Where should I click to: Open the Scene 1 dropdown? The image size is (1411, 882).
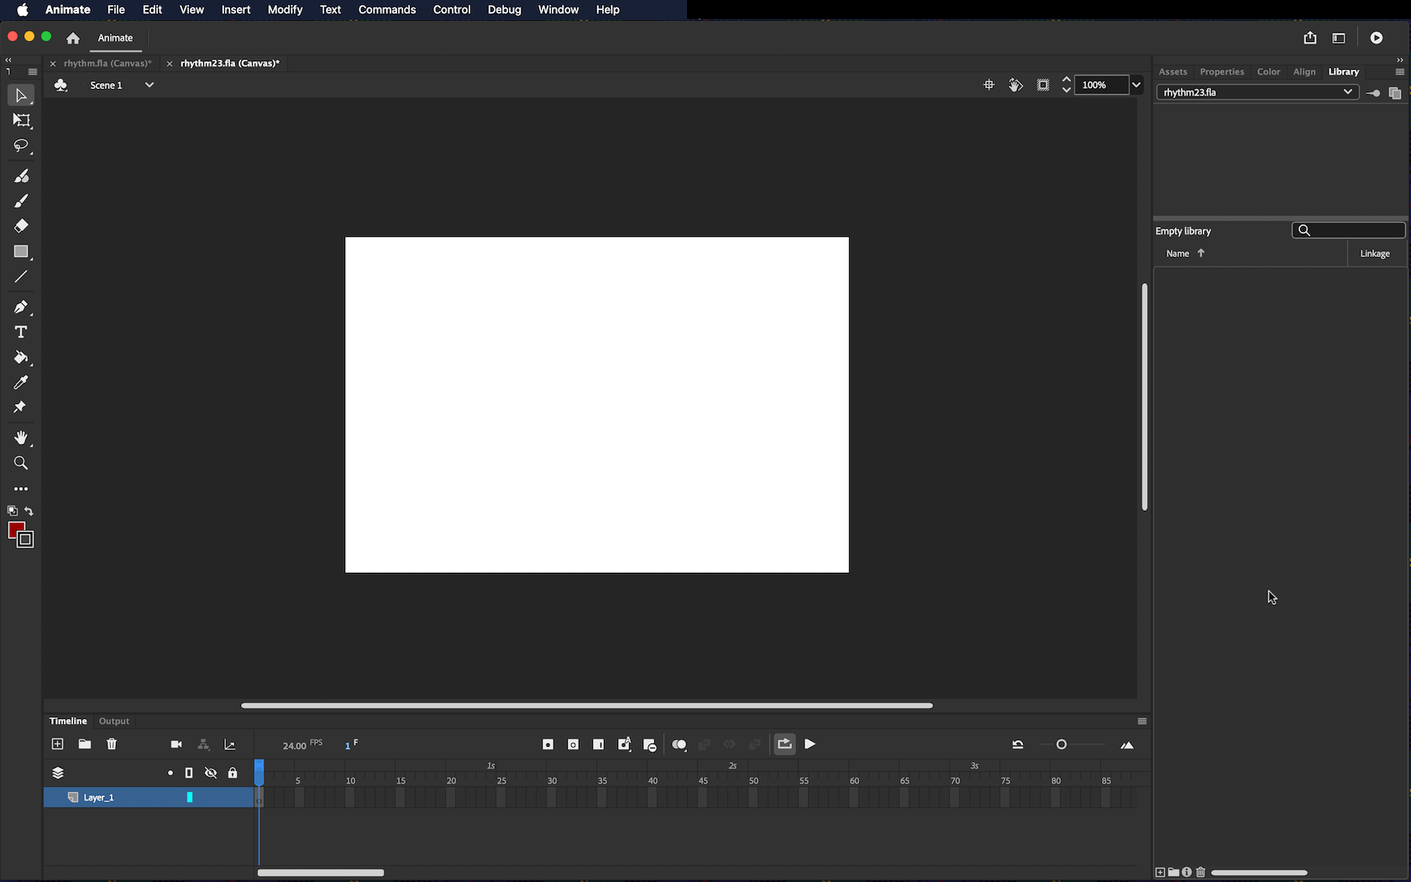point(149,85)
